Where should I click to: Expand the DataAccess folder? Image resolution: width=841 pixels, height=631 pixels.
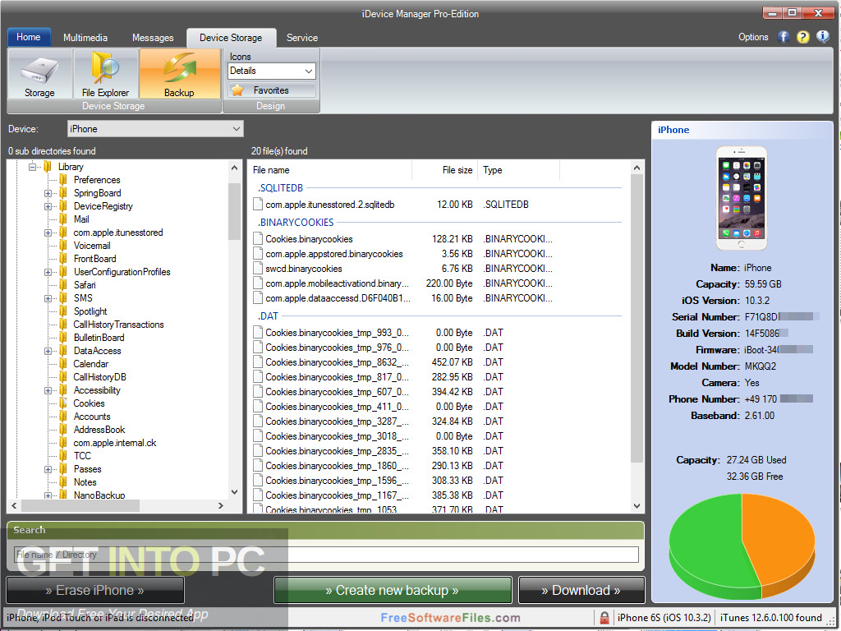click(48, 351)
